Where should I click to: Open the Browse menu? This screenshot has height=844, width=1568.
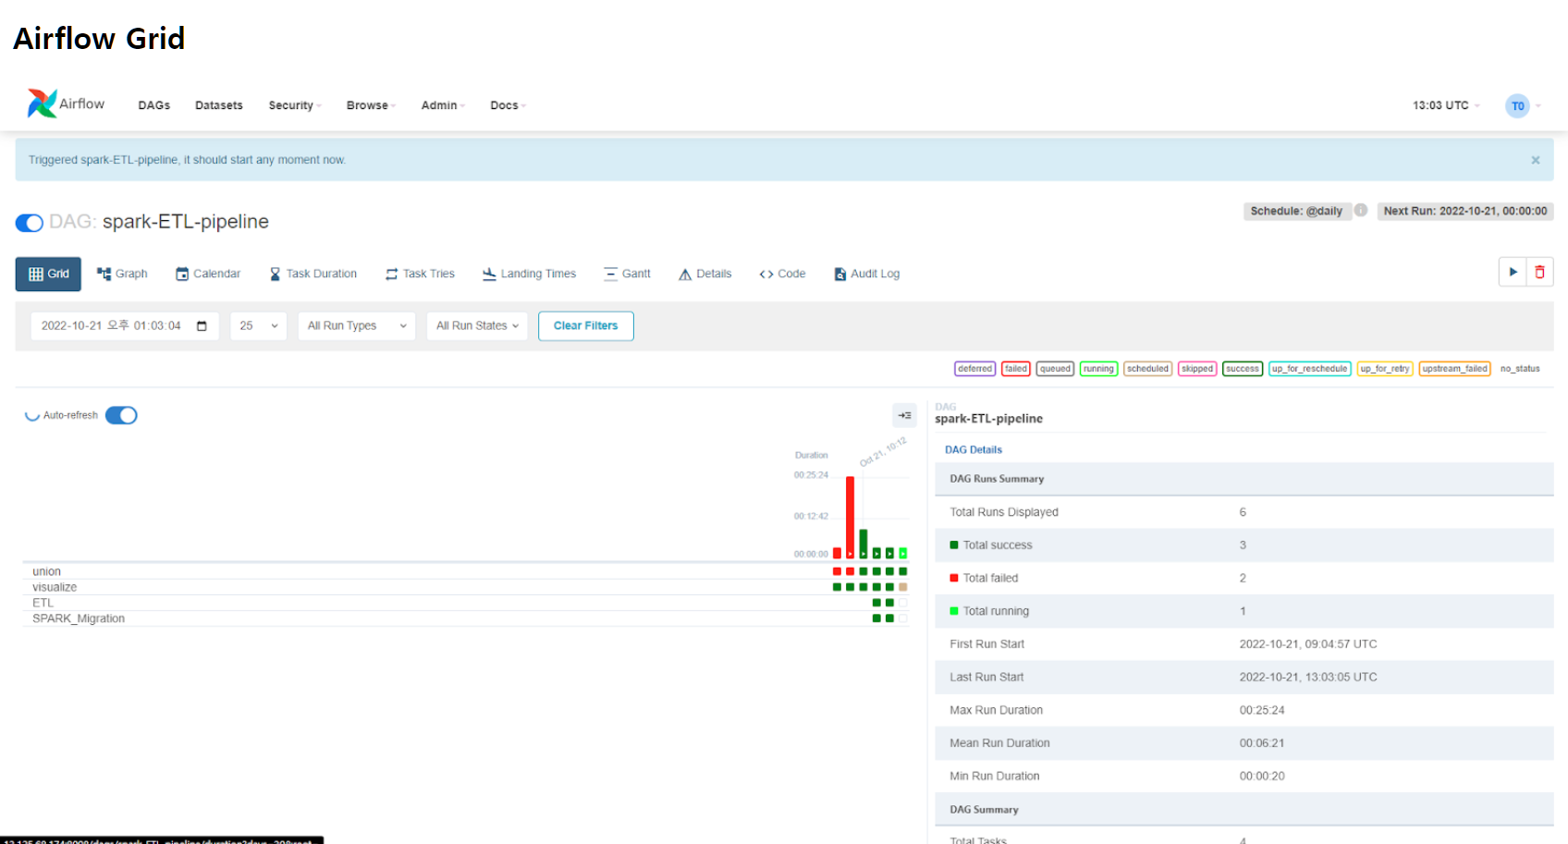[x=369, y=104]
